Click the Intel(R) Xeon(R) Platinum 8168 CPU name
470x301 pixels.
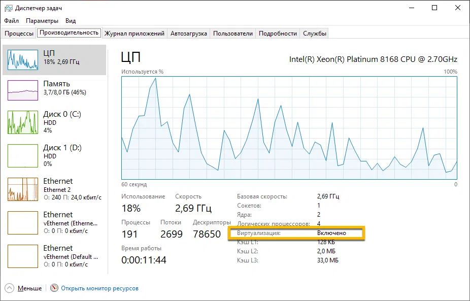373,59
